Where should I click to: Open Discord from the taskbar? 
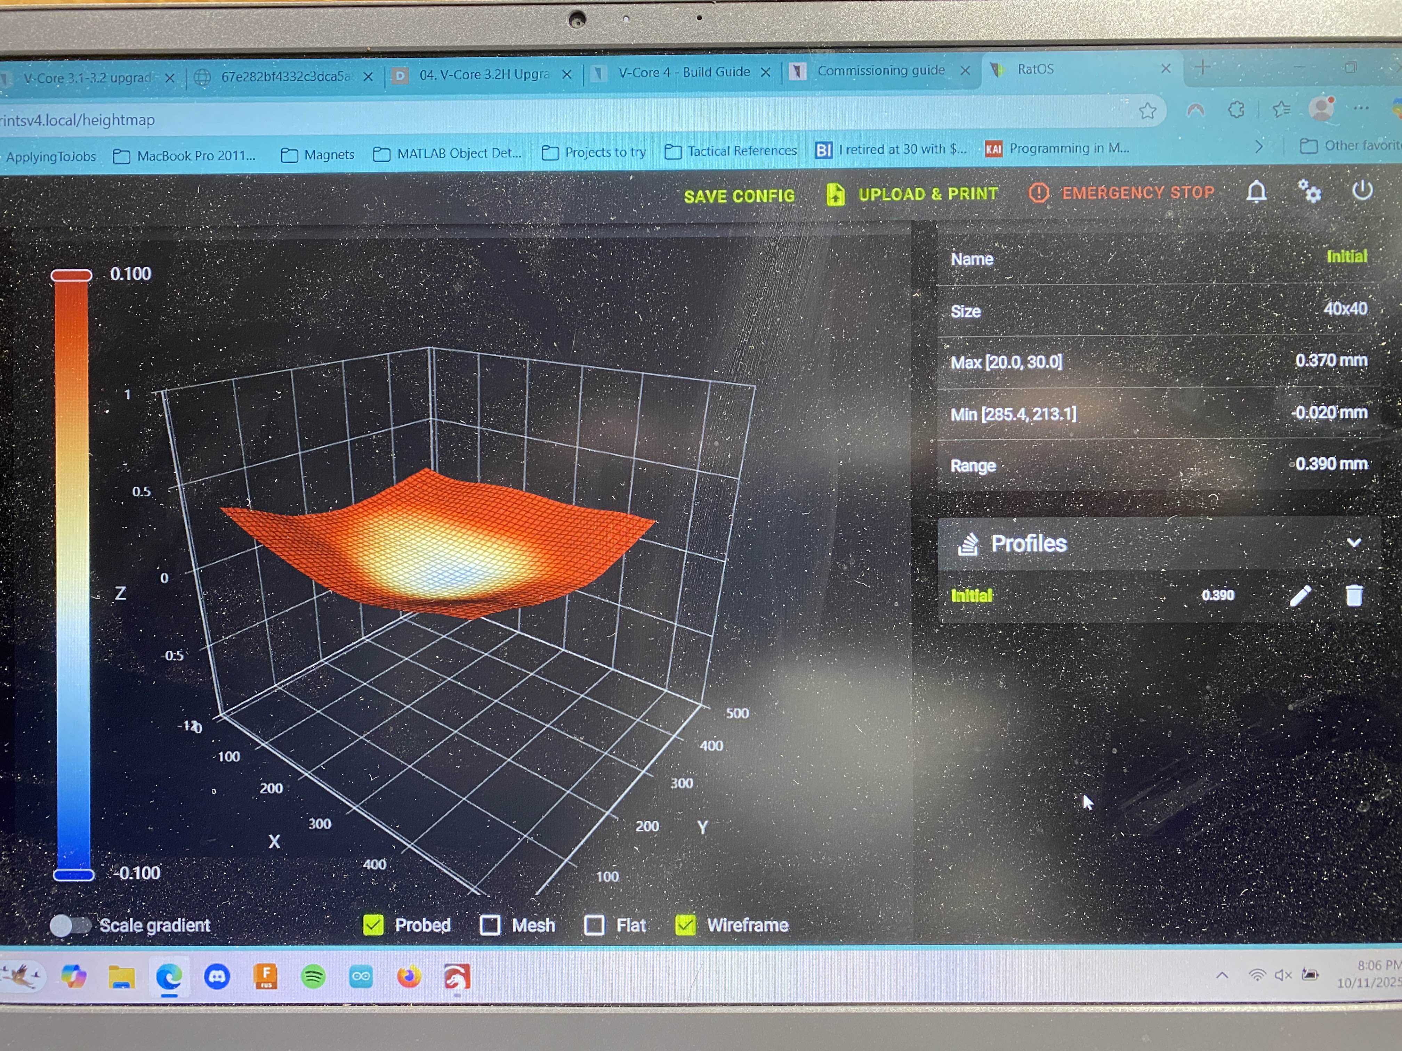click(217, 976)
